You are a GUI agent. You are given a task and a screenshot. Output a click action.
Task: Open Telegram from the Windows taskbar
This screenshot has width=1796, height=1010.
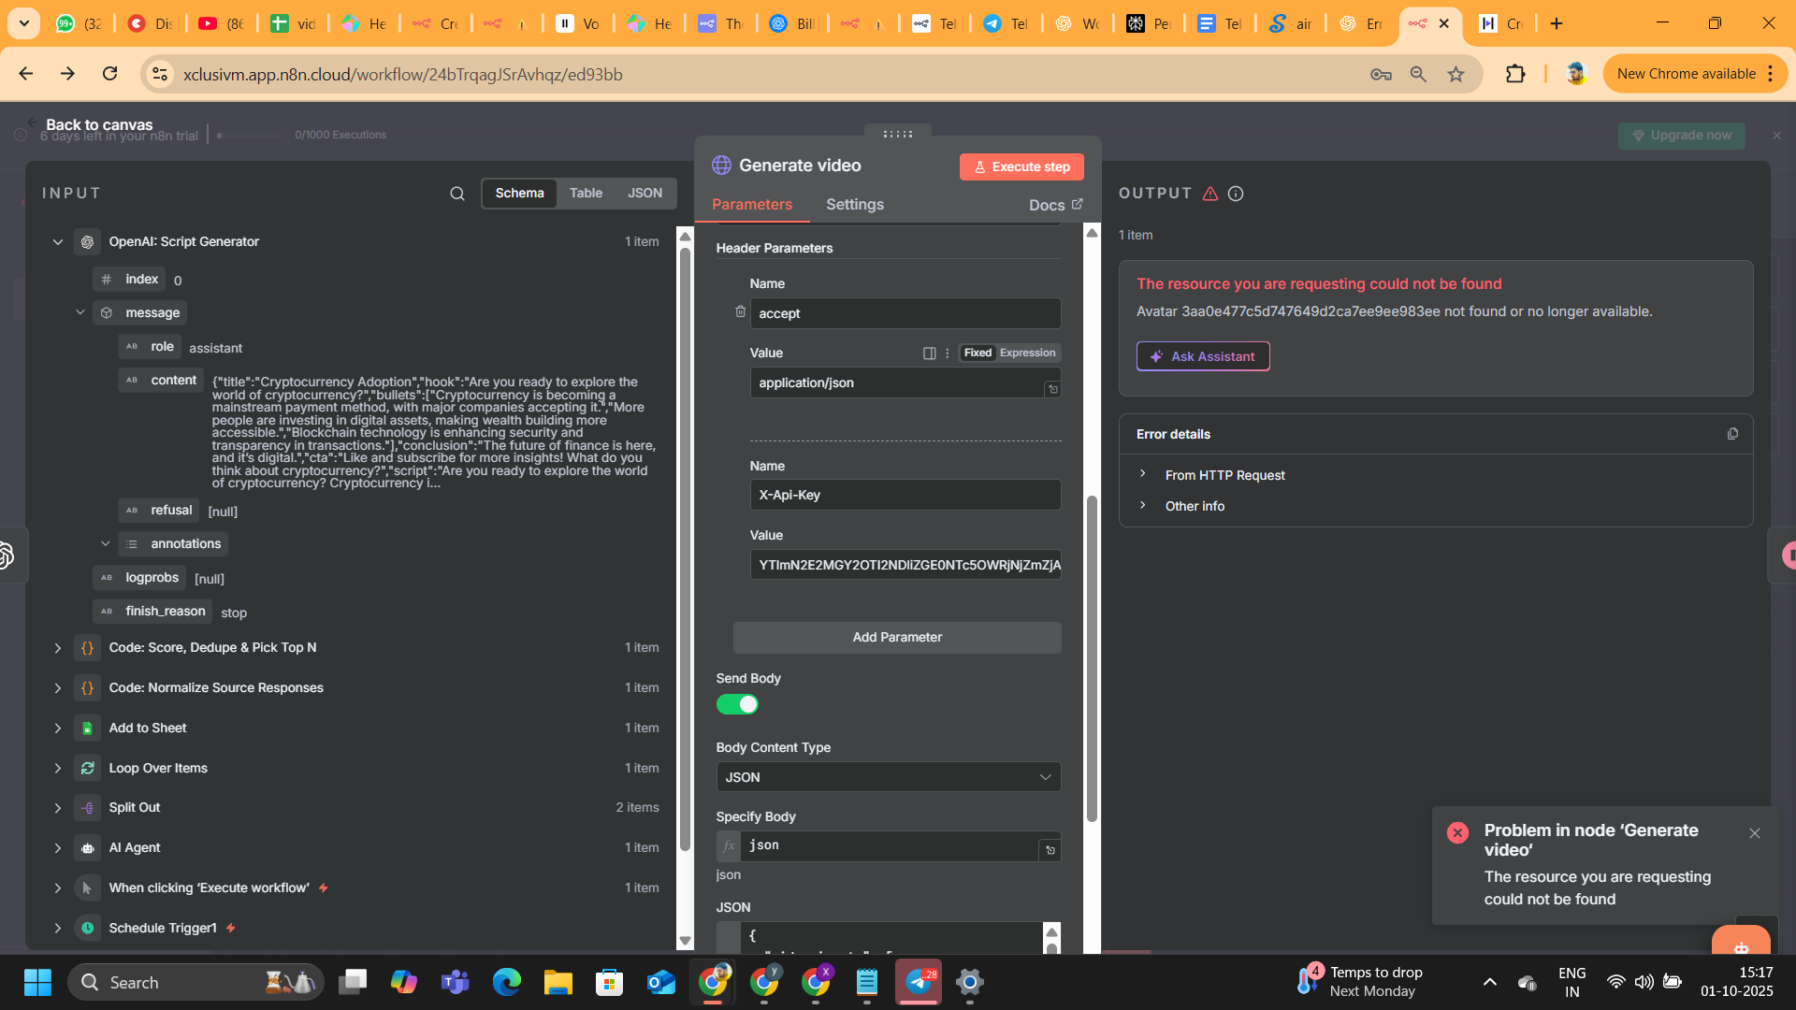tap(919, 982)
